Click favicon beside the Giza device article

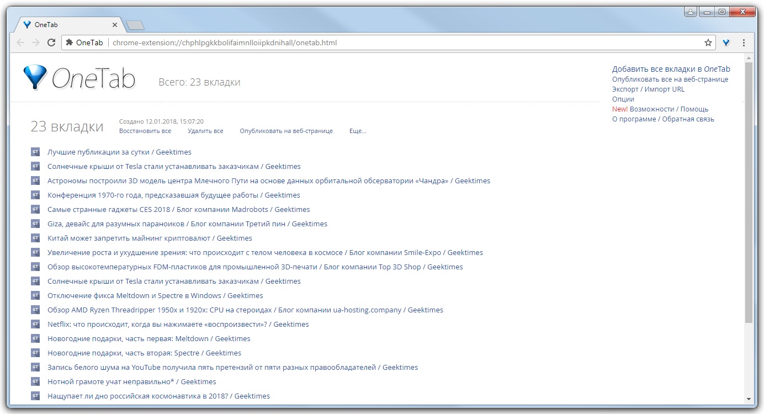[x=35, y=224]
